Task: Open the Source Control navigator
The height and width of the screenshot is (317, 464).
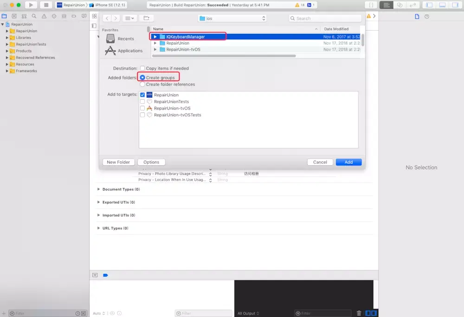Action: [x=14, y=16]
